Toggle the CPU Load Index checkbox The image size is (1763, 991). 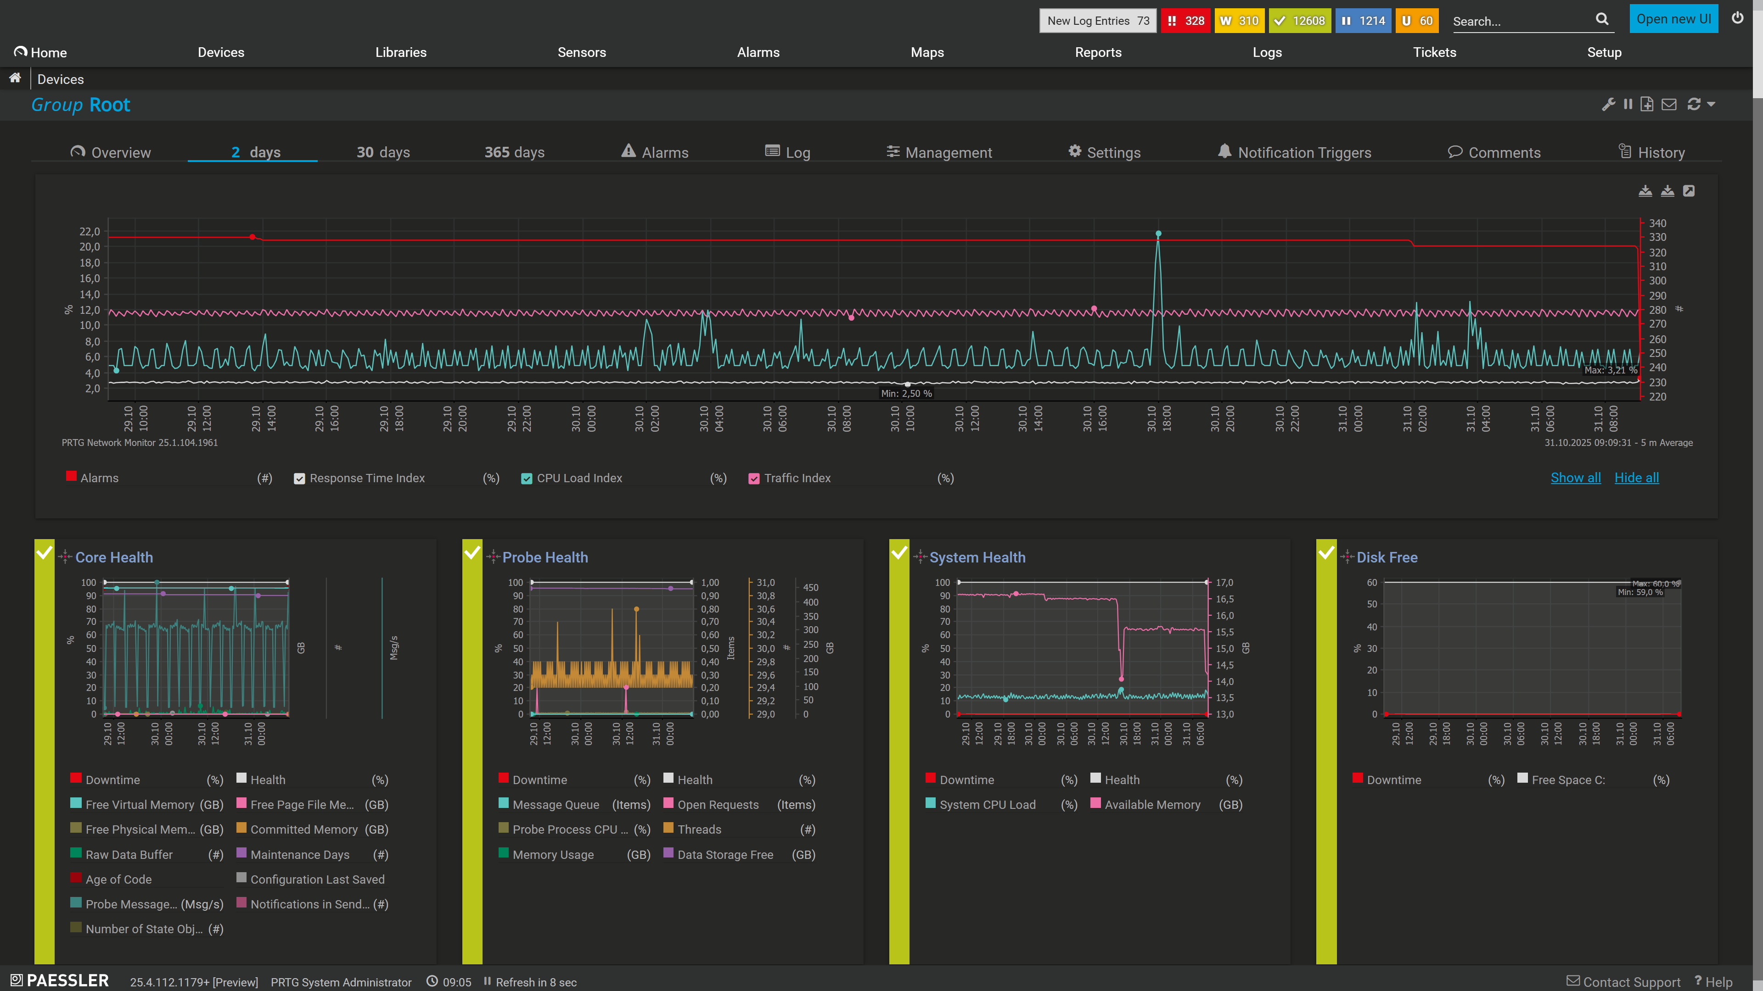tap(526, 479)
